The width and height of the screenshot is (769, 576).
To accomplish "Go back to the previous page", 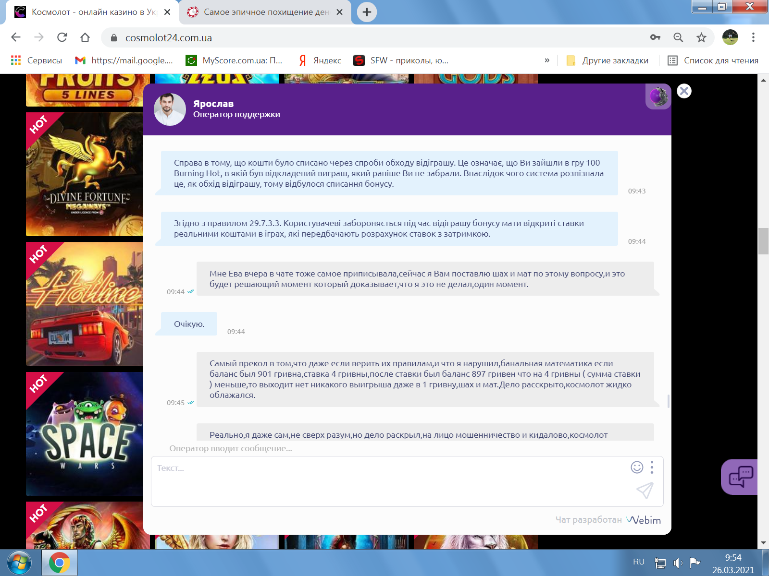I will point(16,37).
